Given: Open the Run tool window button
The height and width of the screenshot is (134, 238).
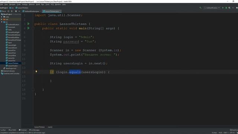Looking at the screenshot, I should [x=3, y=130].
